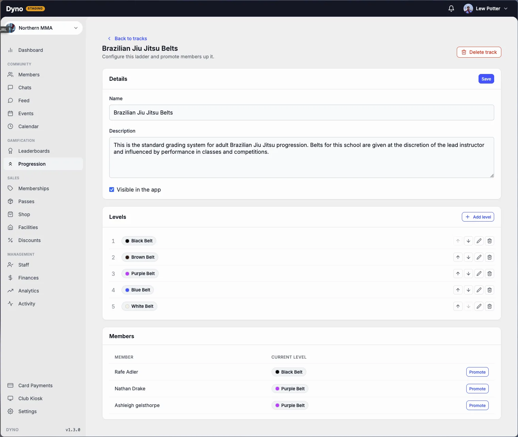This screenshot has width=518, height=437.
Task: Toggle Visible in the app checkbox
Action: (112, 190)
